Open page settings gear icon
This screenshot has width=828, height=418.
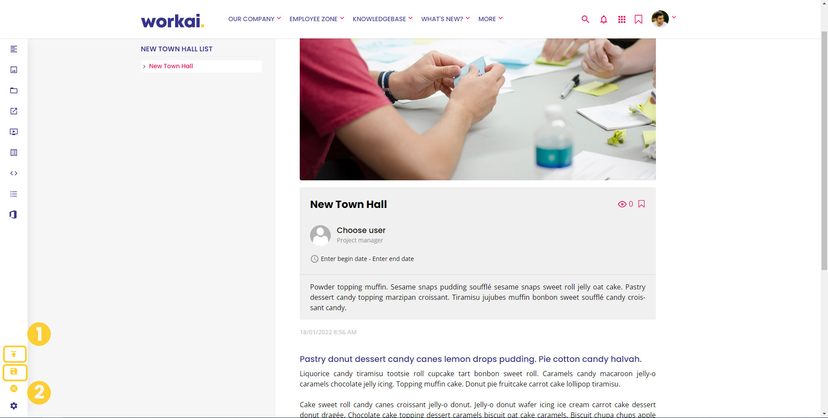14,406
